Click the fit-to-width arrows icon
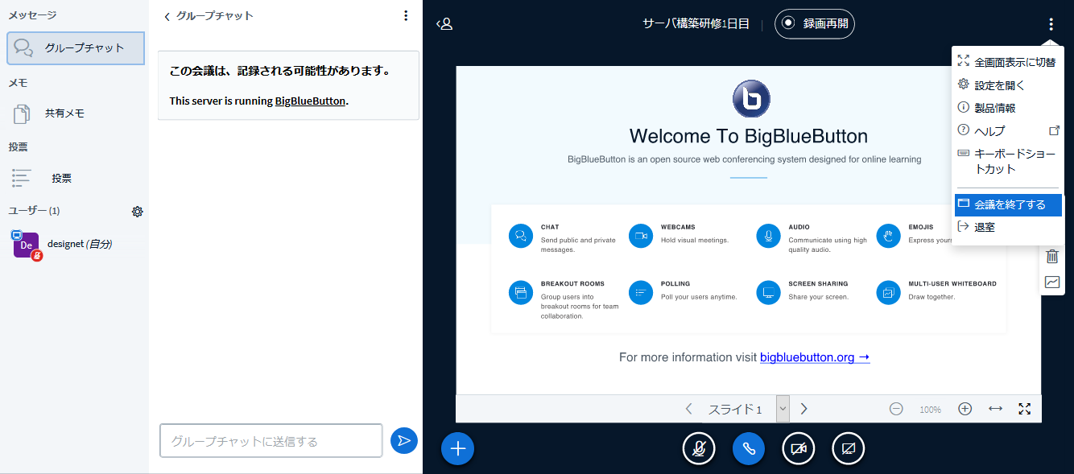The image size is (1074, 474). click(x=996, y=409)
